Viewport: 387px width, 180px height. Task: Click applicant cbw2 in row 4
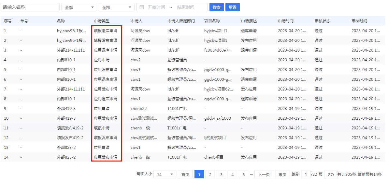point(136,60)
